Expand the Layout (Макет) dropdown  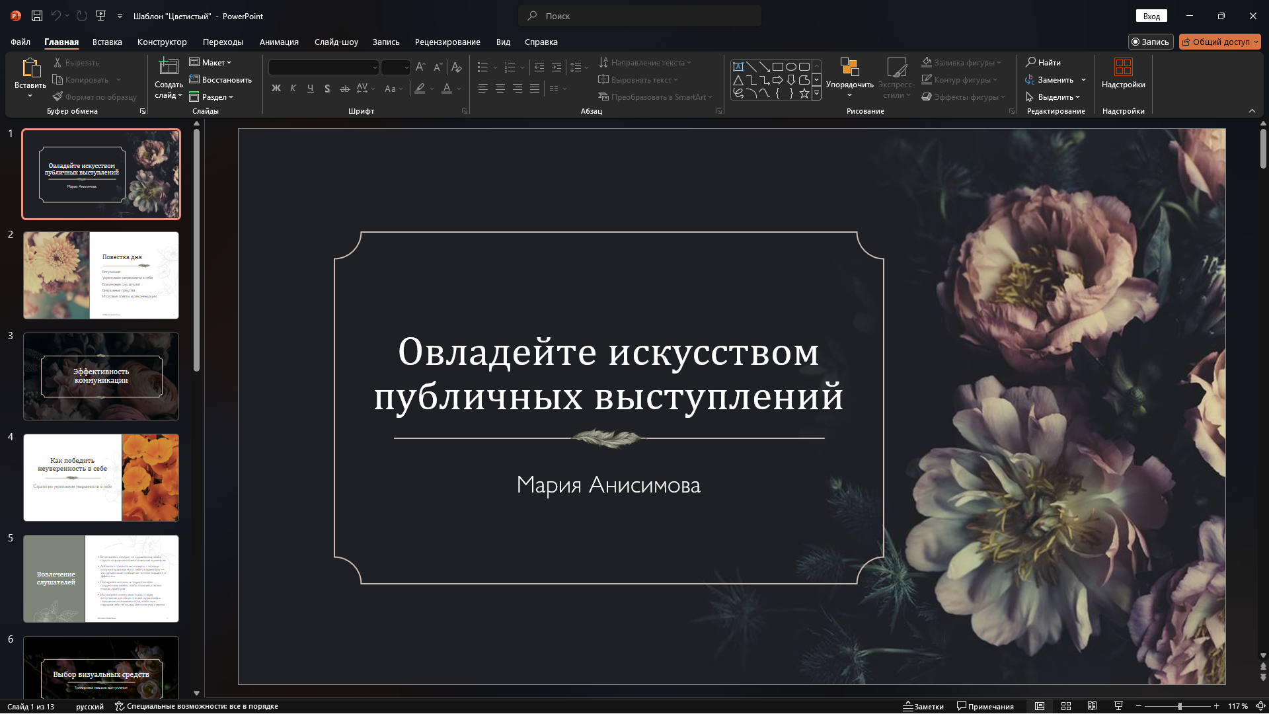(x=211, y=62)
